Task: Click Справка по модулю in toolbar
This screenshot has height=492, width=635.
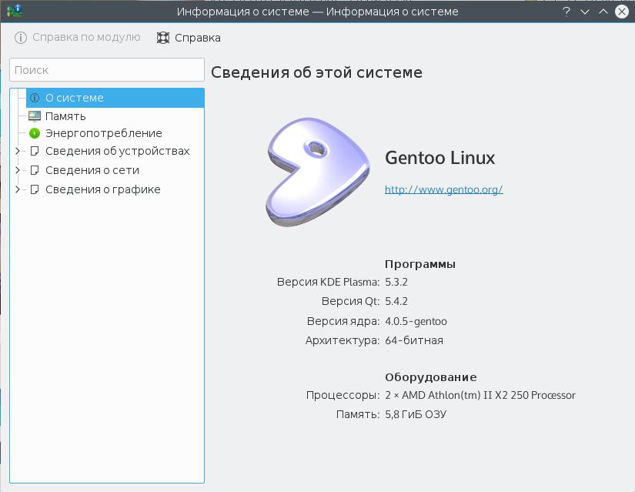Action: coord(85,38)
